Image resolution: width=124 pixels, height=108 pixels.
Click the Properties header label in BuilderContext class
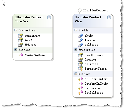click(87, 50)
